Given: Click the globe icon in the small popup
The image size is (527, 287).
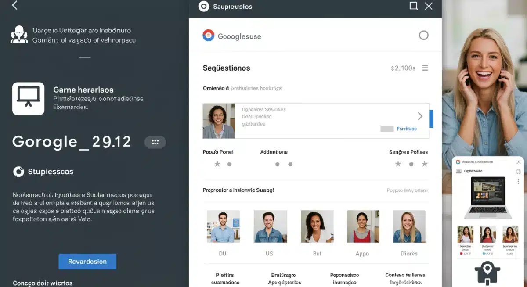Looking at the screenshot, I should [518, 172].
